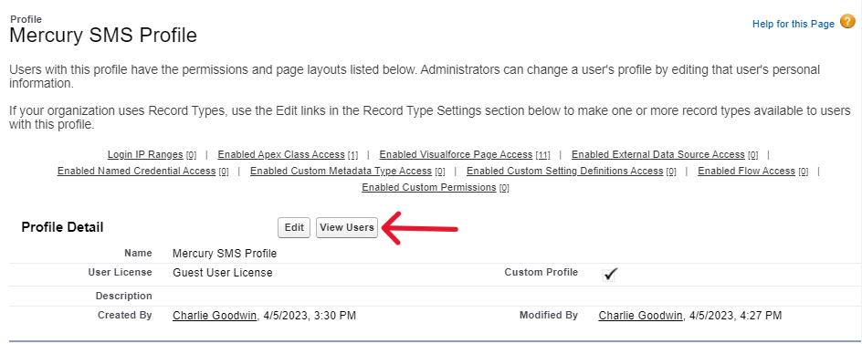Open Enabled Named Credential Access link
Image resolution: width=862 pixels, height=344 pixels.
pyautogui.click(x=136, y=171)
